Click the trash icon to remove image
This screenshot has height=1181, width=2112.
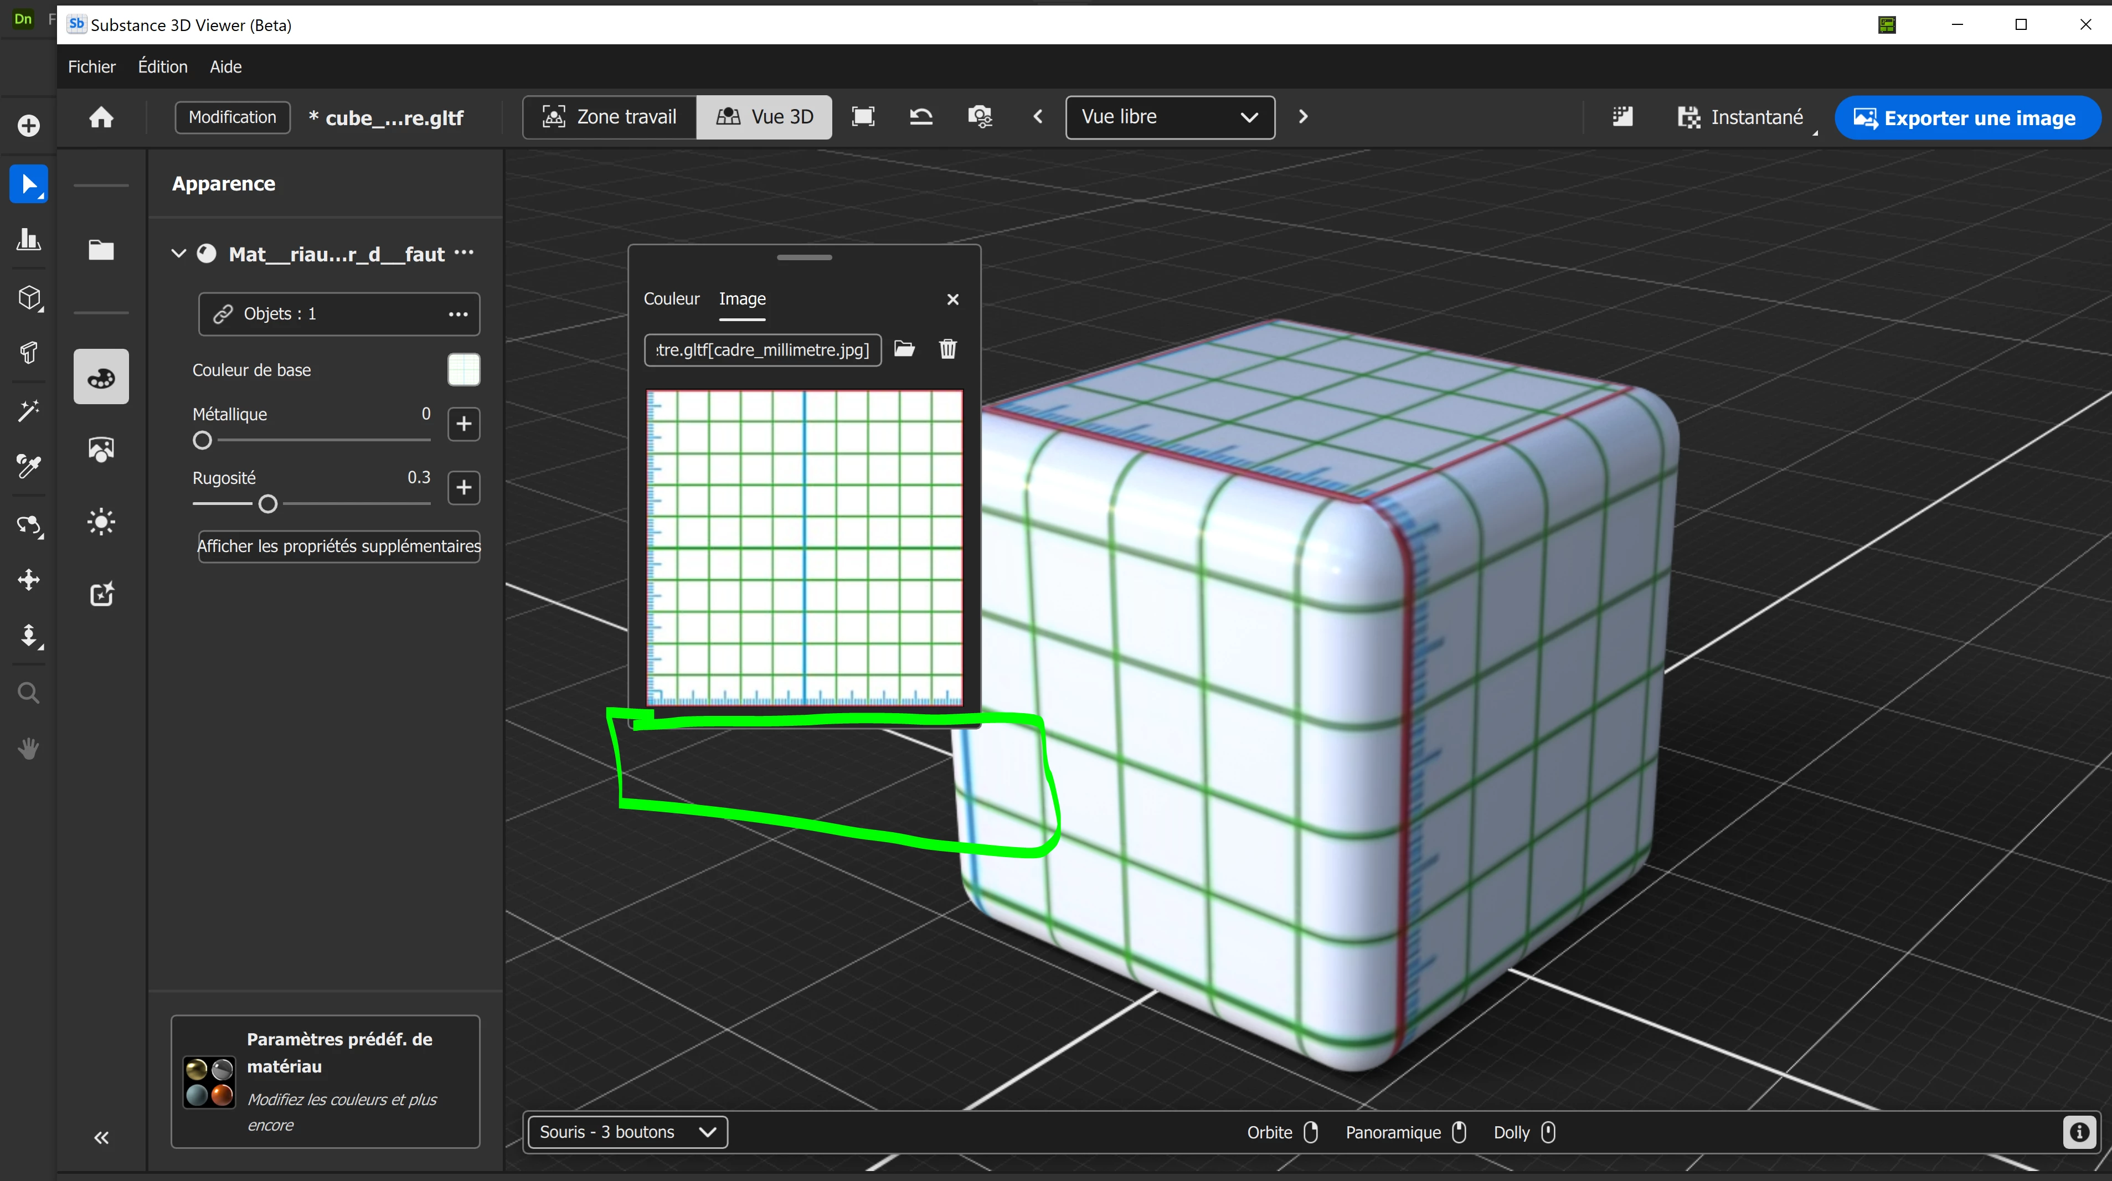[948, 349]
